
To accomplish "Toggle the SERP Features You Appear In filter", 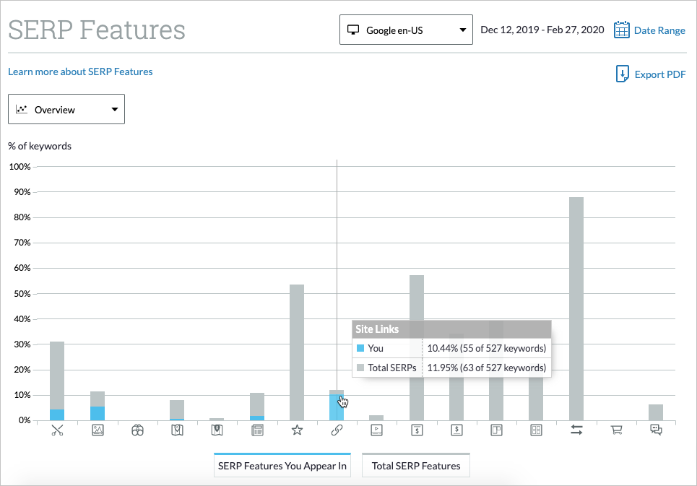I will coord(282,465).
